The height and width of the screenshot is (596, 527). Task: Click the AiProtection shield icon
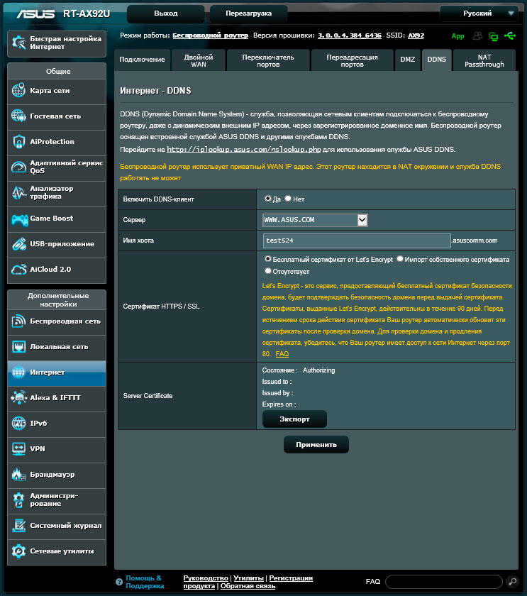tap(18, 141)
